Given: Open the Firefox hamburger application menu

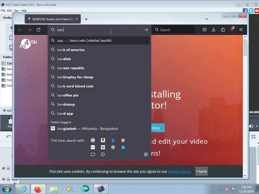Looking at the screenshot, I should pyautogui.click(x=241, y=30).
